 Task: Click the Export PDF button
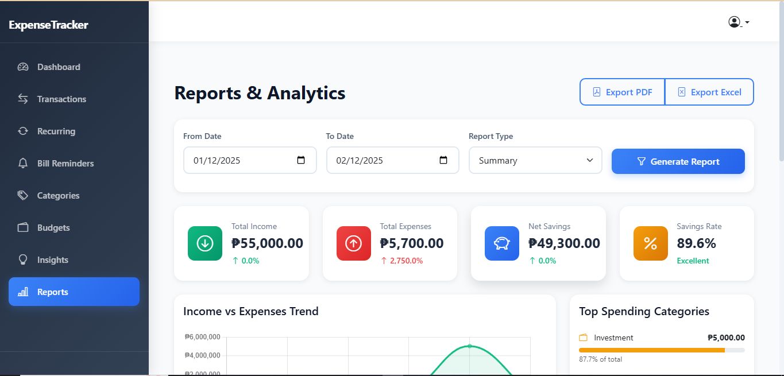pyautogui.click(x=622, y=92)
